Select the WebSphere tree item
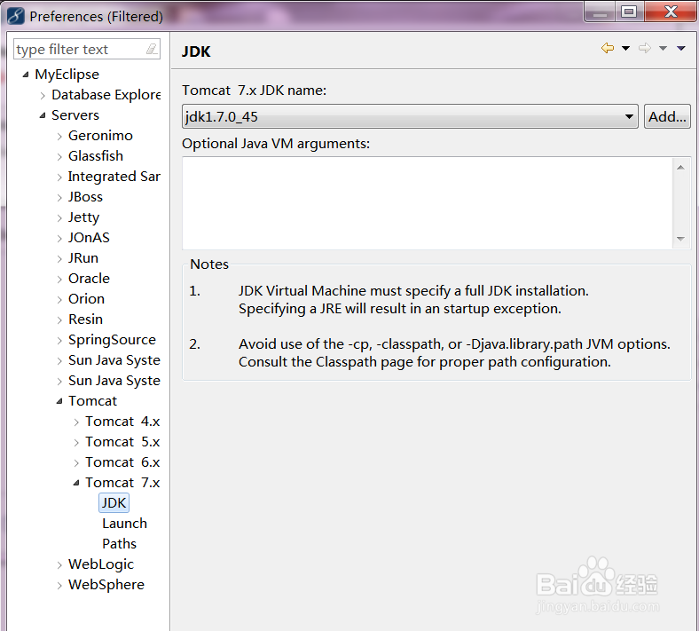Viewport: 699px width, 631px height. (106, 585)
